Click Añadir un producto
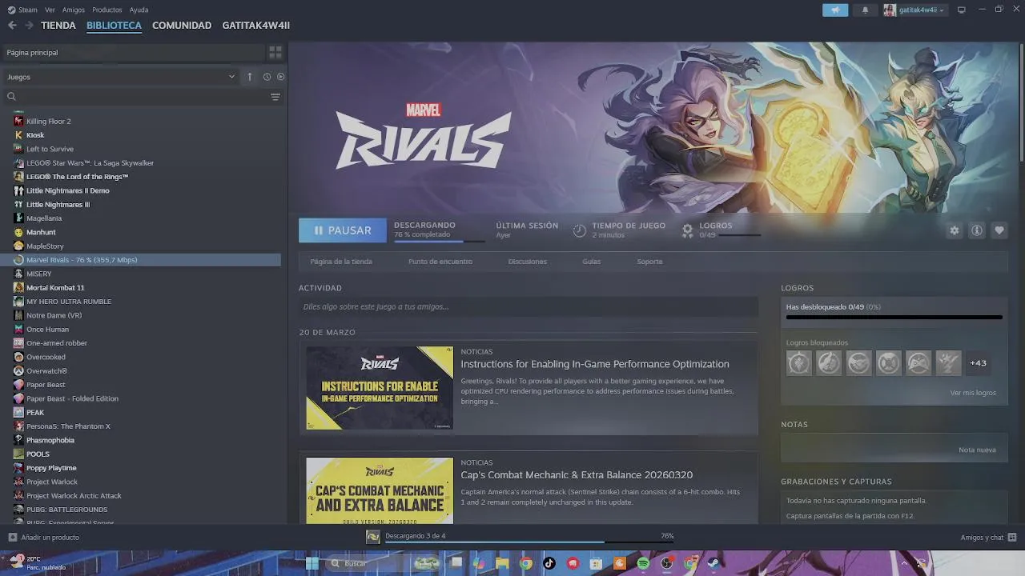Image resolution: width=1025 pixels, height=576 pixels. click(x=44, y=538)
